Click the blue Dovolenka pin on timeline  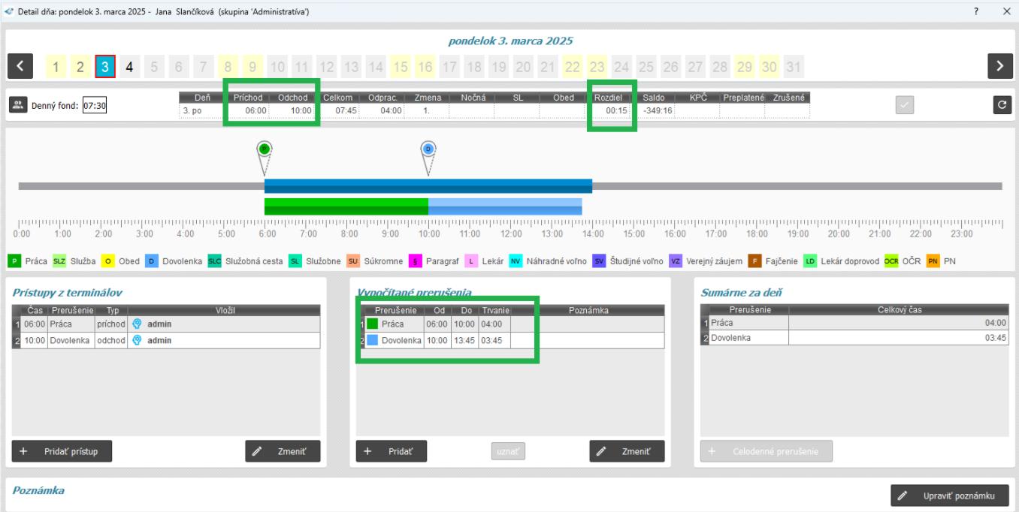[428, 149]
